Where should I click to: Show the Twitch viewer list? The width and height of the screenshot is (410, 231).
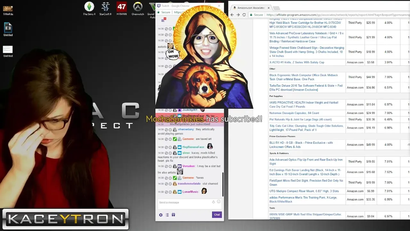pos(167,215)
